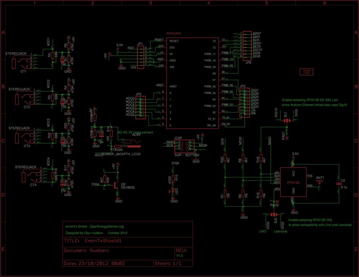Select the R20 4k7 resistor on SCK

point(225,158)
